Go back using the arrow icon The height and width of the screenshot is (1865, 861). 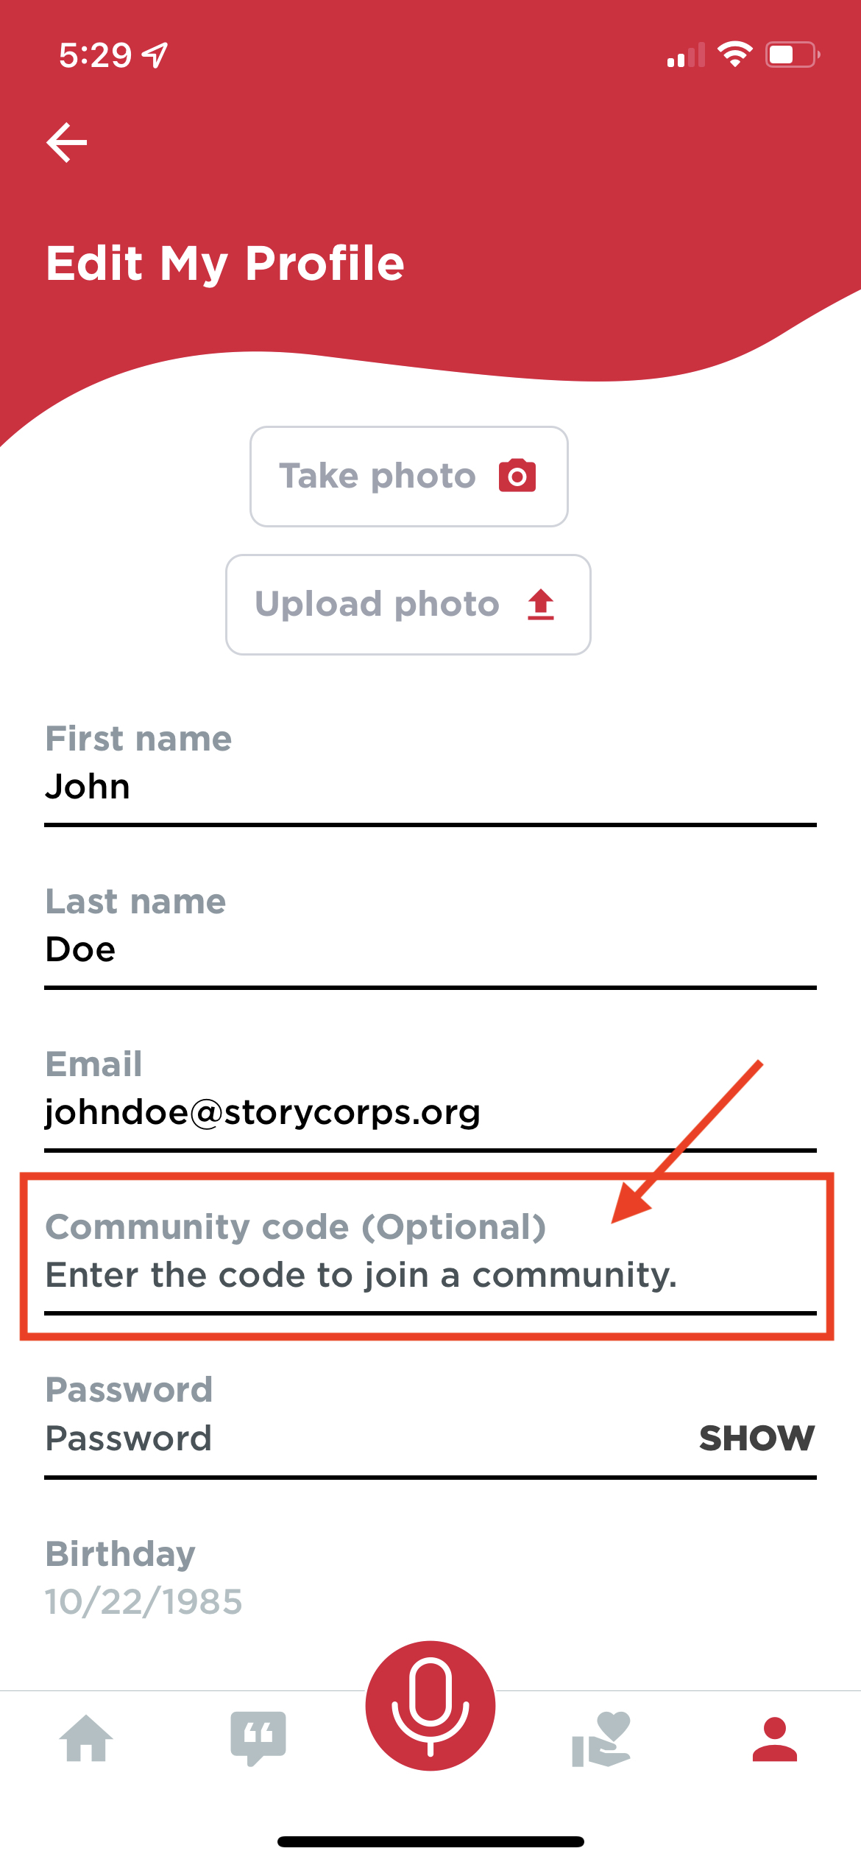[66, 142]
